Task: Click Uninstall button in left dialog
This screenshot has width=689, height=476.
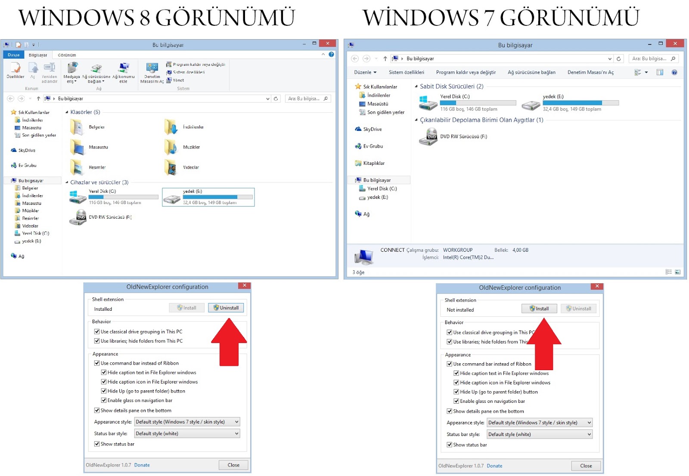Action: click(x=226, y=308)
